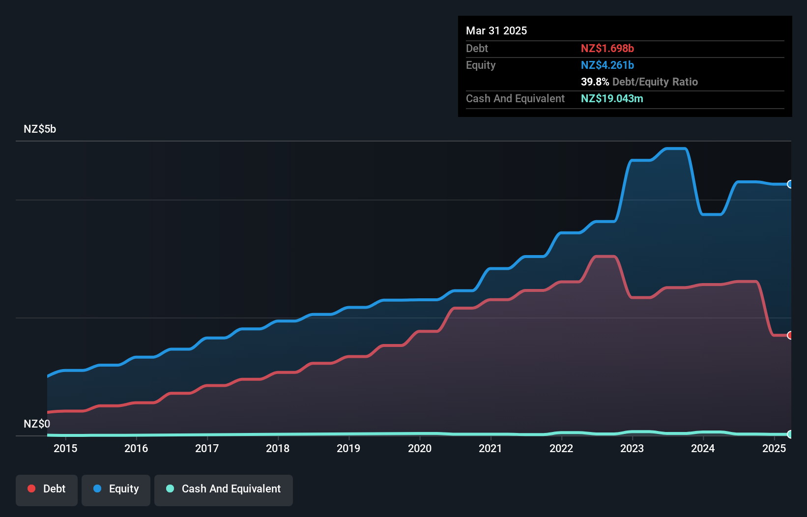Click the 39.8% Debt/Equity Ratio text
807x517 pixels.
click(x=639, y=82)
